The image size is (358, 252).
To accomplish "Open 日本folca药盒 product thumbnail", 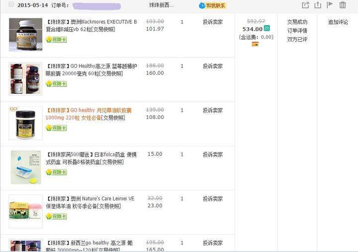I will point(25,167).
